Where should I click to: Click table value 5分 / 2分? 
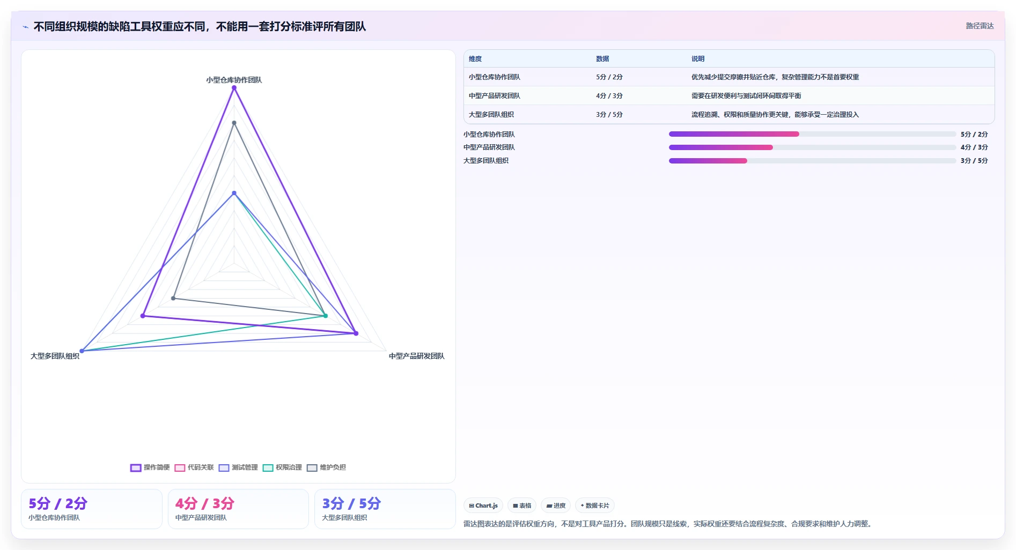(x=609, y=77)
